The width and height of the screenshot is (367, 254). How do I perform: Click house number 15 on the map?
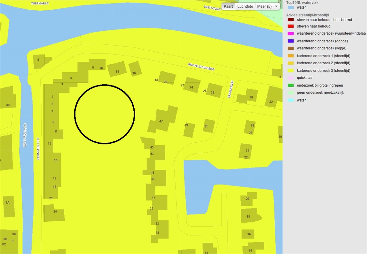[56, 160]
